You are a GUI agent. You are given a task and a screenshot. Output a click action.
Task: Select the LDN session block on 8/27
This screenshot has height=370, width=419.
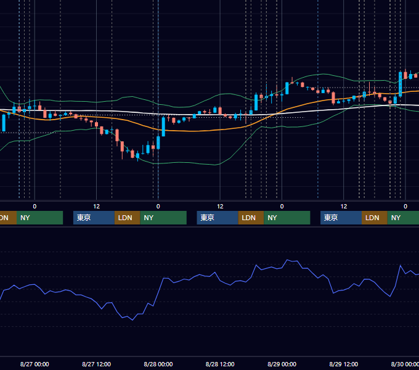(x=127, y=218)
